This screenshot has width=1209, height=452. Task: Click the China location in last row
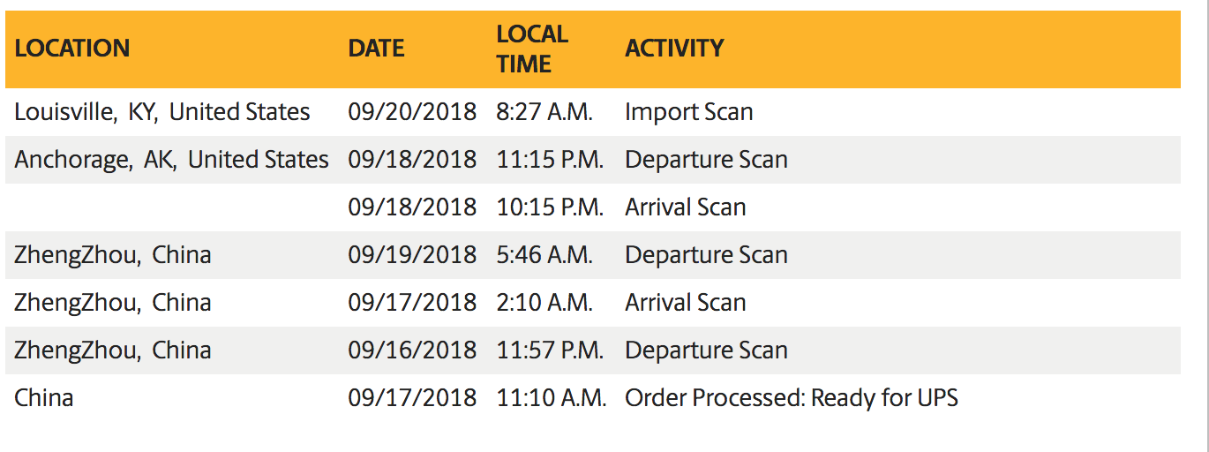[44, 398]
